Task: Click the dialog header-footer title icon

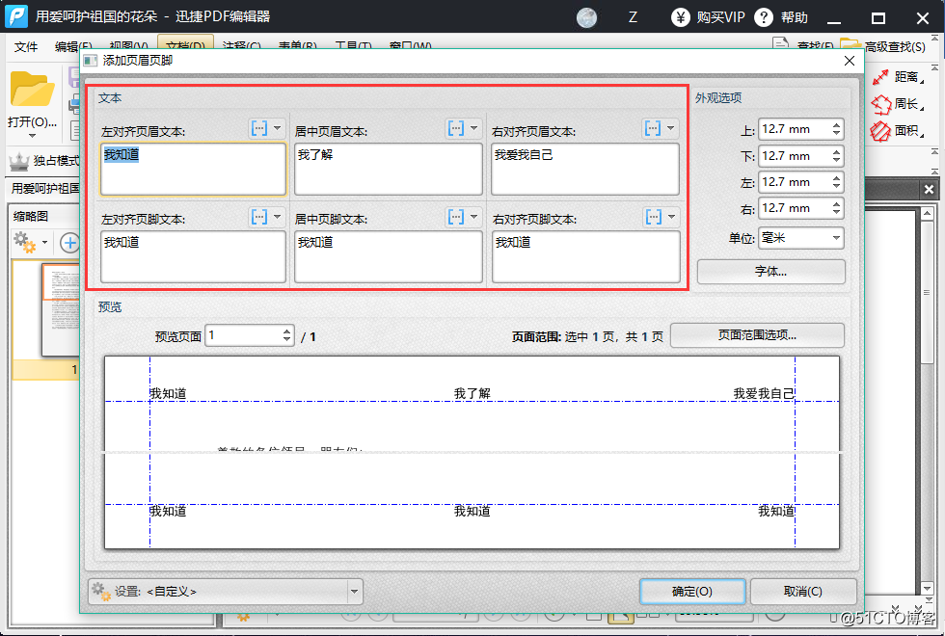Action: click(91, 61)
